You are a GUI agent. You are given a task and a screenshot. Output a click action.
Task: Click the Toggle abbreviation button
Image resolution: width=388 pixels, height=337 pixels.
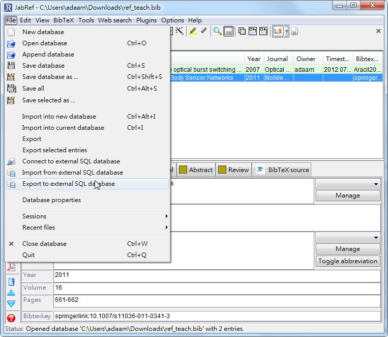348,261
